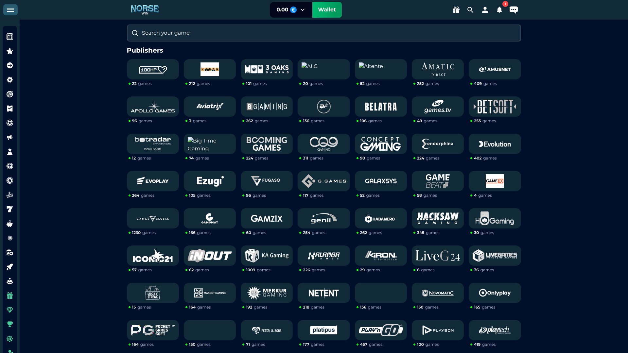Click the megaphone sidebar icon
The height and width of the screenshot is (353, 628).
[x=10, y=137]
